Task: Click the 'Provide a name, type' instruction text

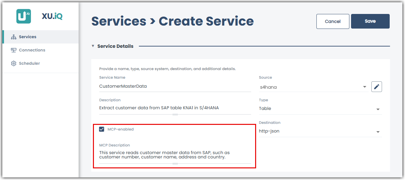Action: pos(168,69)
